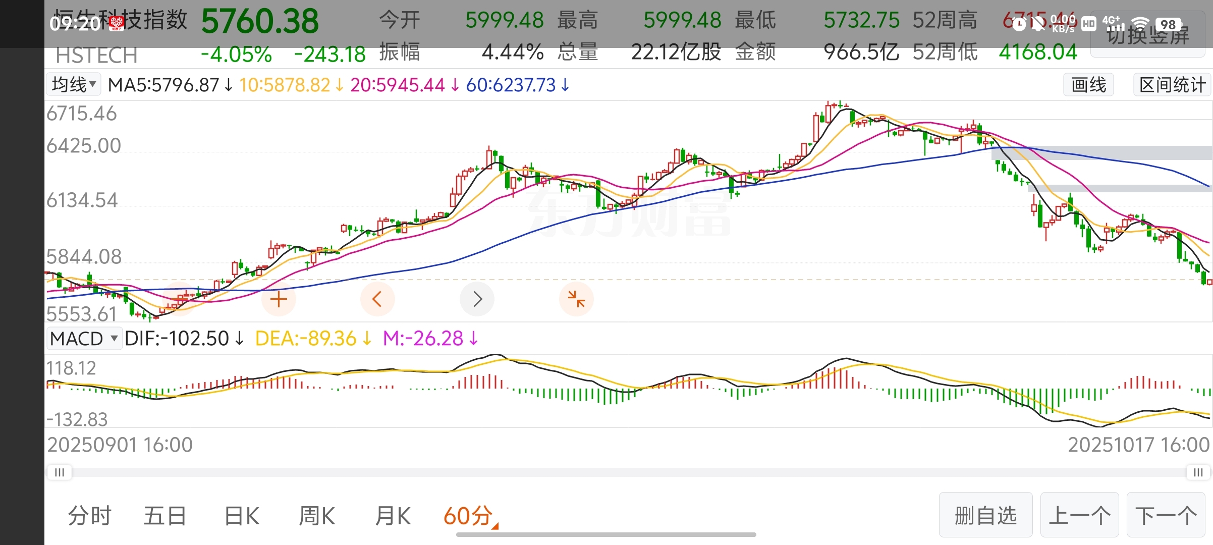Tap the orange plus zoom-in icon
This screenshot has height=545, width=1213.
tap(279, 299)
